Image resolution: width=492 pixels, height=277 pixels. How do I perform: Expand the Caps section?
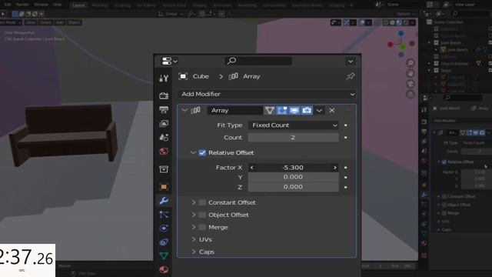(x=194, y=252)
